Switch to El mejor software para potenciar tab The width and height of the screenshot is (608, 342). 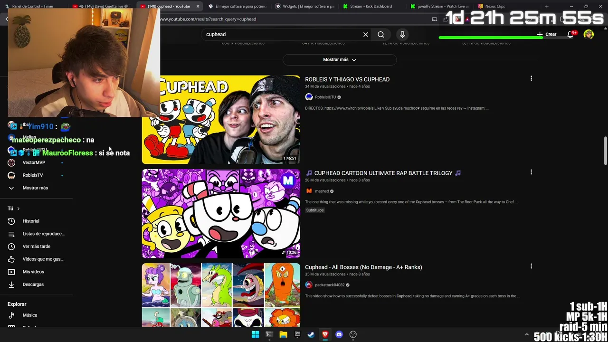[237, 6]
